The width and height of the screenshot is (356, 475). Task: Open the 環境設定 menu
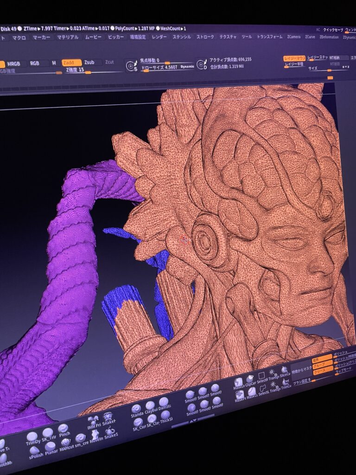pos(138,37)
